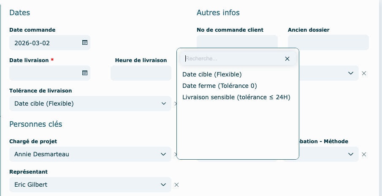
Task: Select "Date cible (Flexible)" in the open list
Action: coord(212,74)
